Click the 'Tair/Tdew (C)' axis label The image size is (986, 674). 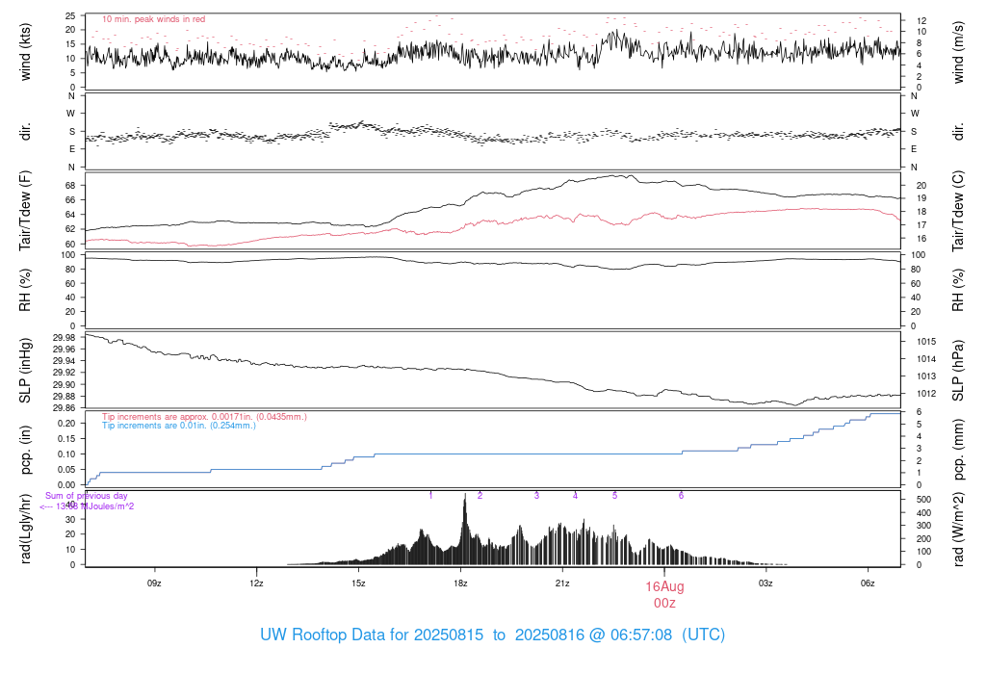[958, 211]
